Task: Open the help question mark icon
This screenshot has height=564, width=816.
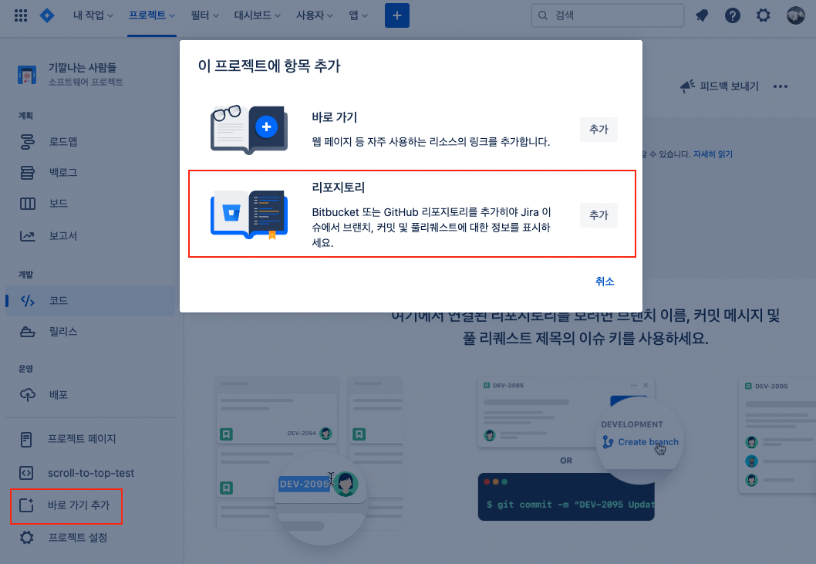Action: point(732,15)
